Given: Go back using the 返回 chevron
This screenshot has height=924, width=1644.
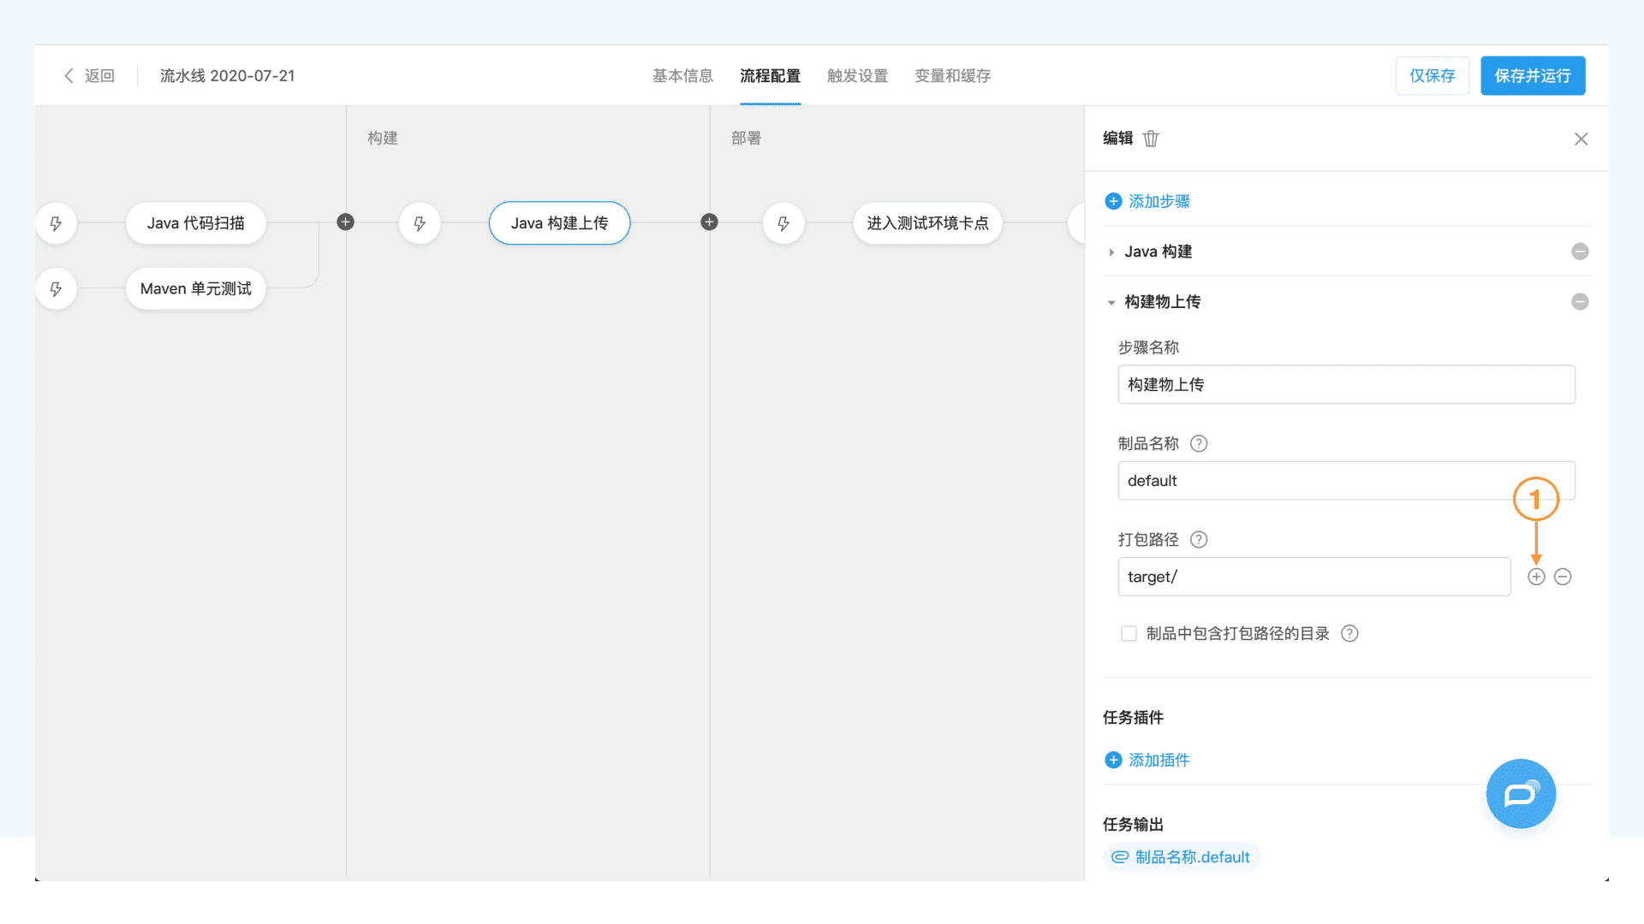Looking at the screenshot, I should click(70, 75).
